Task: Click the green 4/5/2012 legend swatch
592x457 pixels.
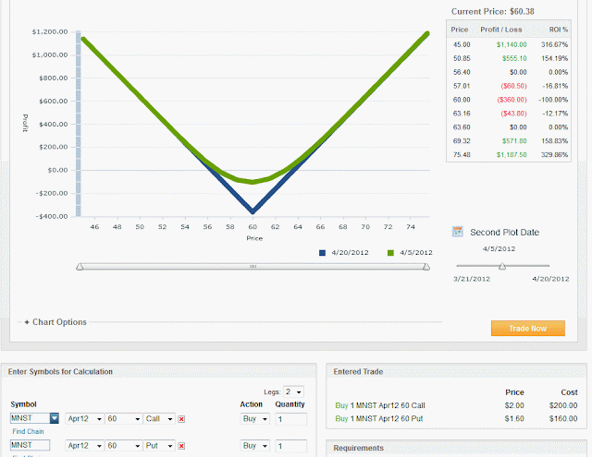Action: click(x=390, y=253)
